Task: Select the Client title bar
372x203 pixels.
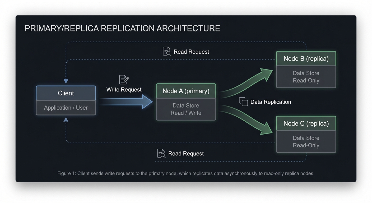Action: pyautogui.click(x=66, y=93)
